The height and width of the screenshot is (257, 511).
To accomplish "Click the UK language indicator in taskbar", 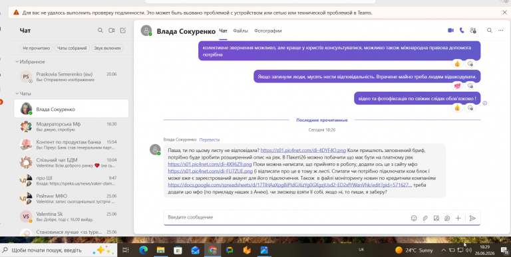I will tap(361, 250).
